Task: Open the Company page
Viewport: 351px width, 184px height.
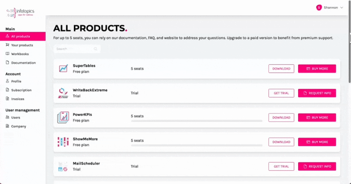Action: click(x=18, y=126)
